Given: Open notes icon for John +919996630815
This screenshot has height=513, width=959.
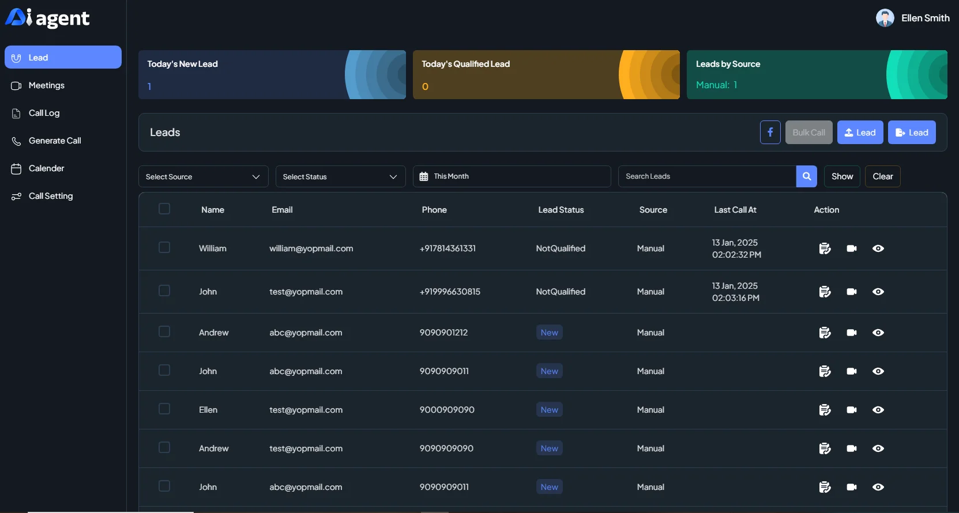Looking at the screenshot, I should (x=825, y=292).
